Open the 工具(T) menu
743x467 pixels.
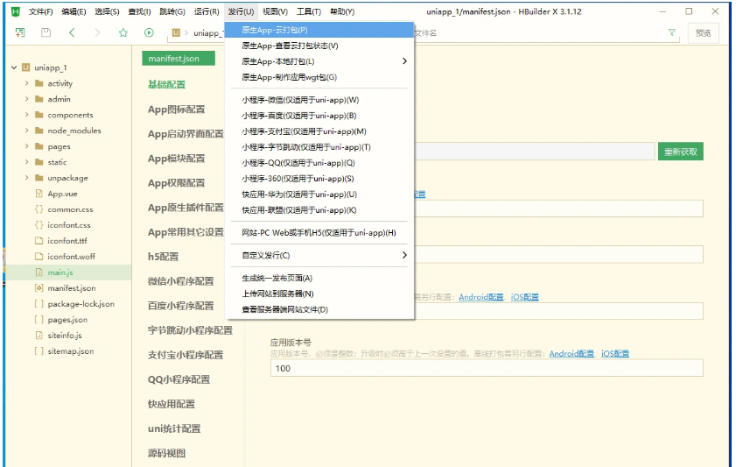point(309,11)
